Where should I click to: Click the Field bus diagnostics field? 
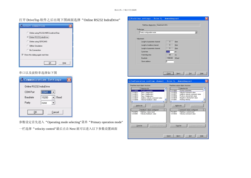point(178,25)
